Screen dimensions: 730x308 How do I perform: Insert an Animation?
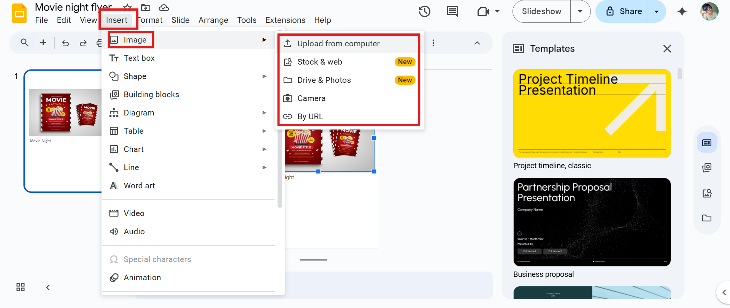point(189,278)
